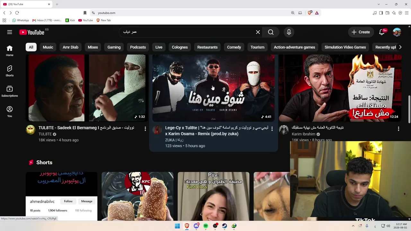The height and width of the screenshot is (231, 411).
Task: Play the Lege-Cy x Tul8te remix thumbnail
Action: 214,88
